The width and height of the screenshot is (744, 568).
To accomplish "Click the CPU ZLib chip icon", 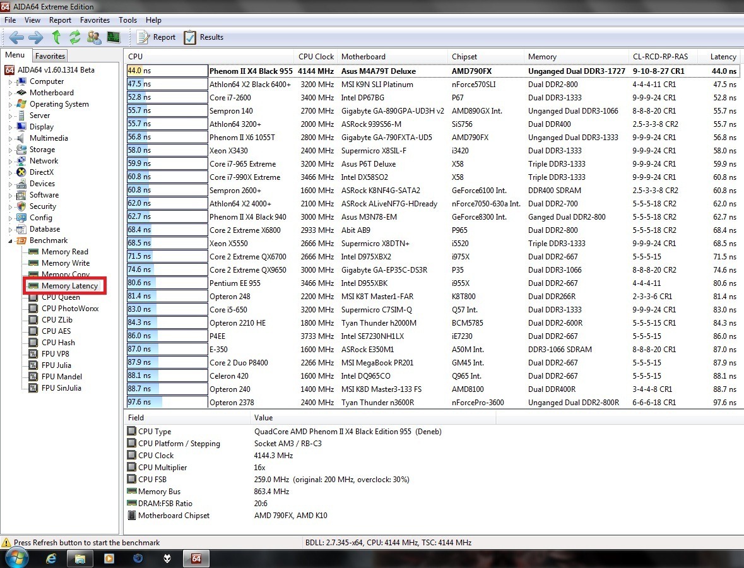I will 33,320.
